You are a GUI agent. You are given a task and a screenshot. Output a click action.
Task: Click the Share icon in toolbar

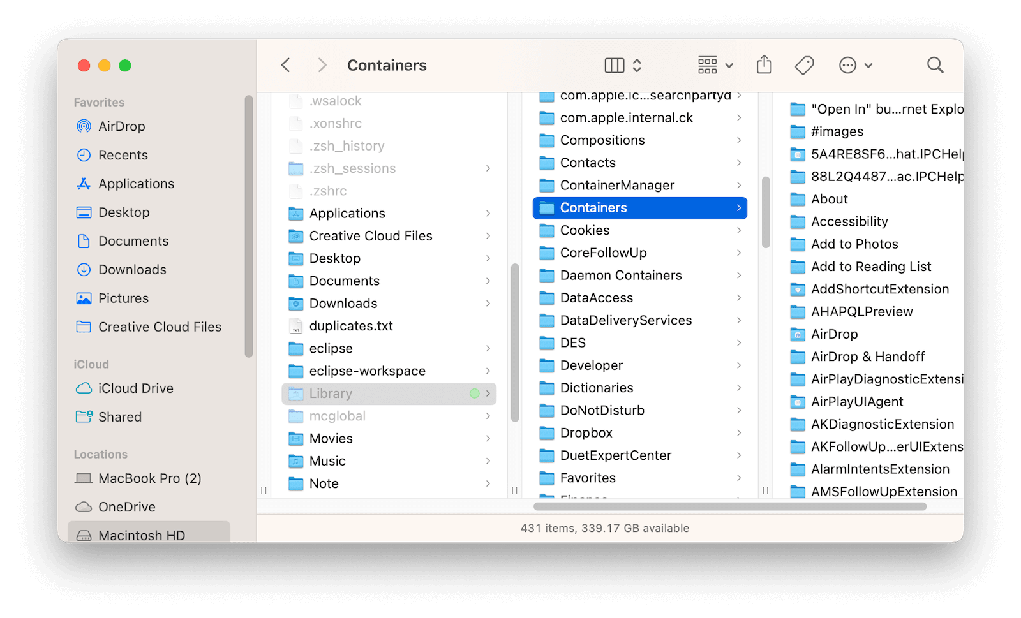pos(764,65)
